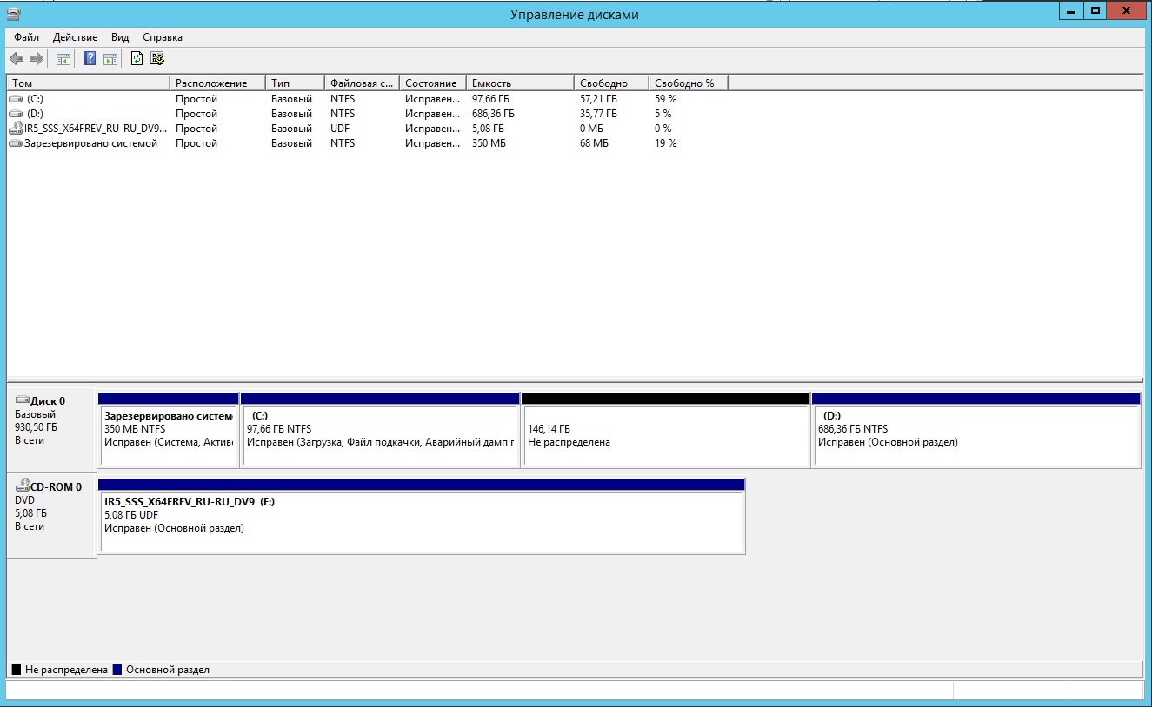This screenshot has width=1152, height=707.
Task: Click the 57,21 ГБ free space cell
Action: (599, 99)
